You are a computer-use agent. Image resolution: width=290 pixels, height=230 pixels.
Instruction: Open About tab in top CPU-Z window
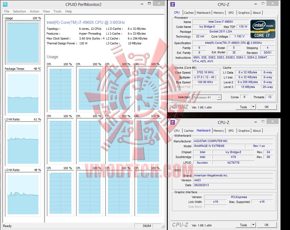click(257, 13)
